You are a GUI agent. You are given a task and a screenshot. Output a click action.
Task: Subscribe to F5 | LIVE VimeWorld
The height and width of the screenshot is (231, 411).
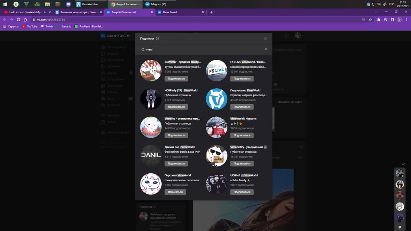point(242,79)
